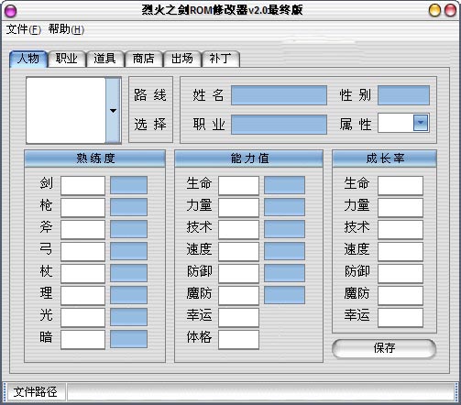Click the 暗 proficiency input field
The image size is (461, 405).
(82, 339)
